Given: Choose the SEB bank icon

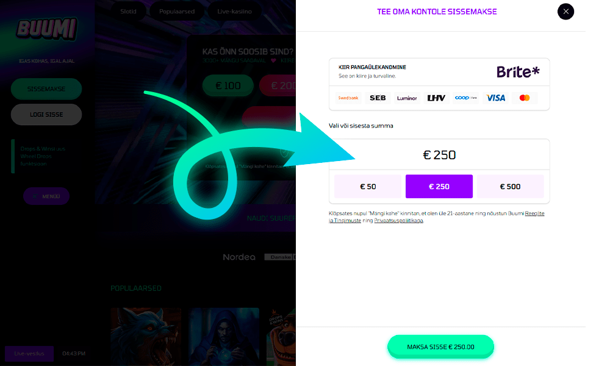Looking at the screenshot, I should pyautogui.click(x=378, y=98).
